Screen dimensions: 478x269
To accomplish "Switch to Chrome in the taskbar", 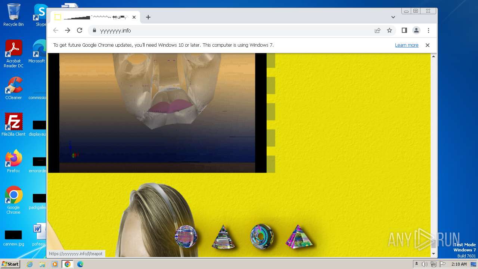I will 68,264.
